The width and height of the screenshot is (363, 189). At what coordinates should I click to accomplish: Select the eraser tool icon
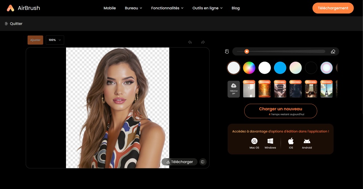pos(333,52)
